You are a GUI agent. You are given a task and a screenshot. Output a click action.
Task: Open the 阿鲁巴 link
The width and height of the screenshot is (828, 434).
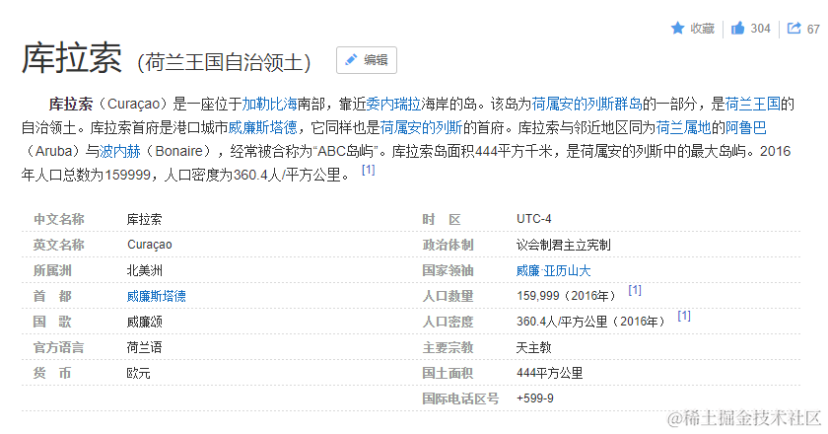point(745,127)
